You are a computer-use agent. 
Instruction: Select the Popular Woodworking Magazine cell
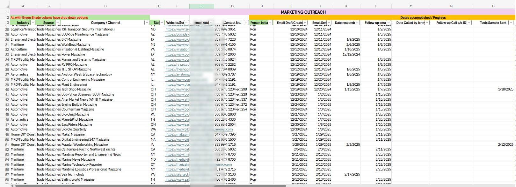[x=105, y=144]
